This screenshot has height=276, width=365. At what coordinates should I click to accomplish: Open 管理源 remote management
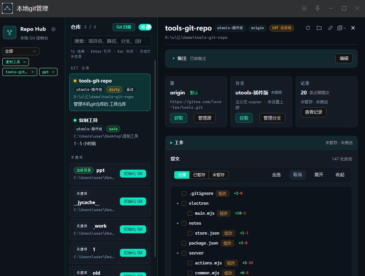point(205,118)
